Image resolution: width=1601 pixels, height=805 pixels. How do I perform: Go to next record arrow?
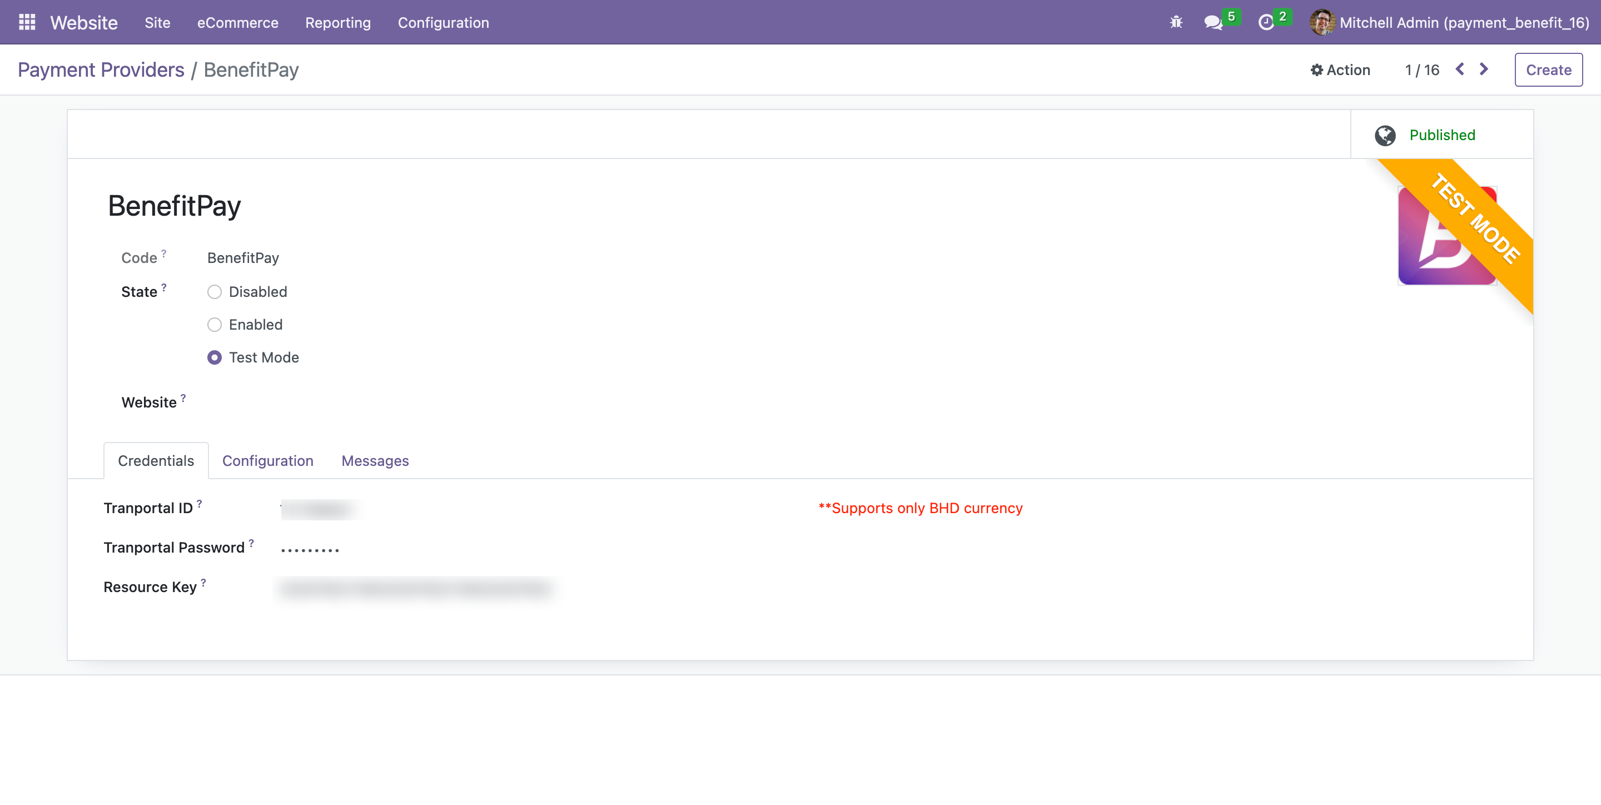pyautogui.click(x=1484, y=69)
